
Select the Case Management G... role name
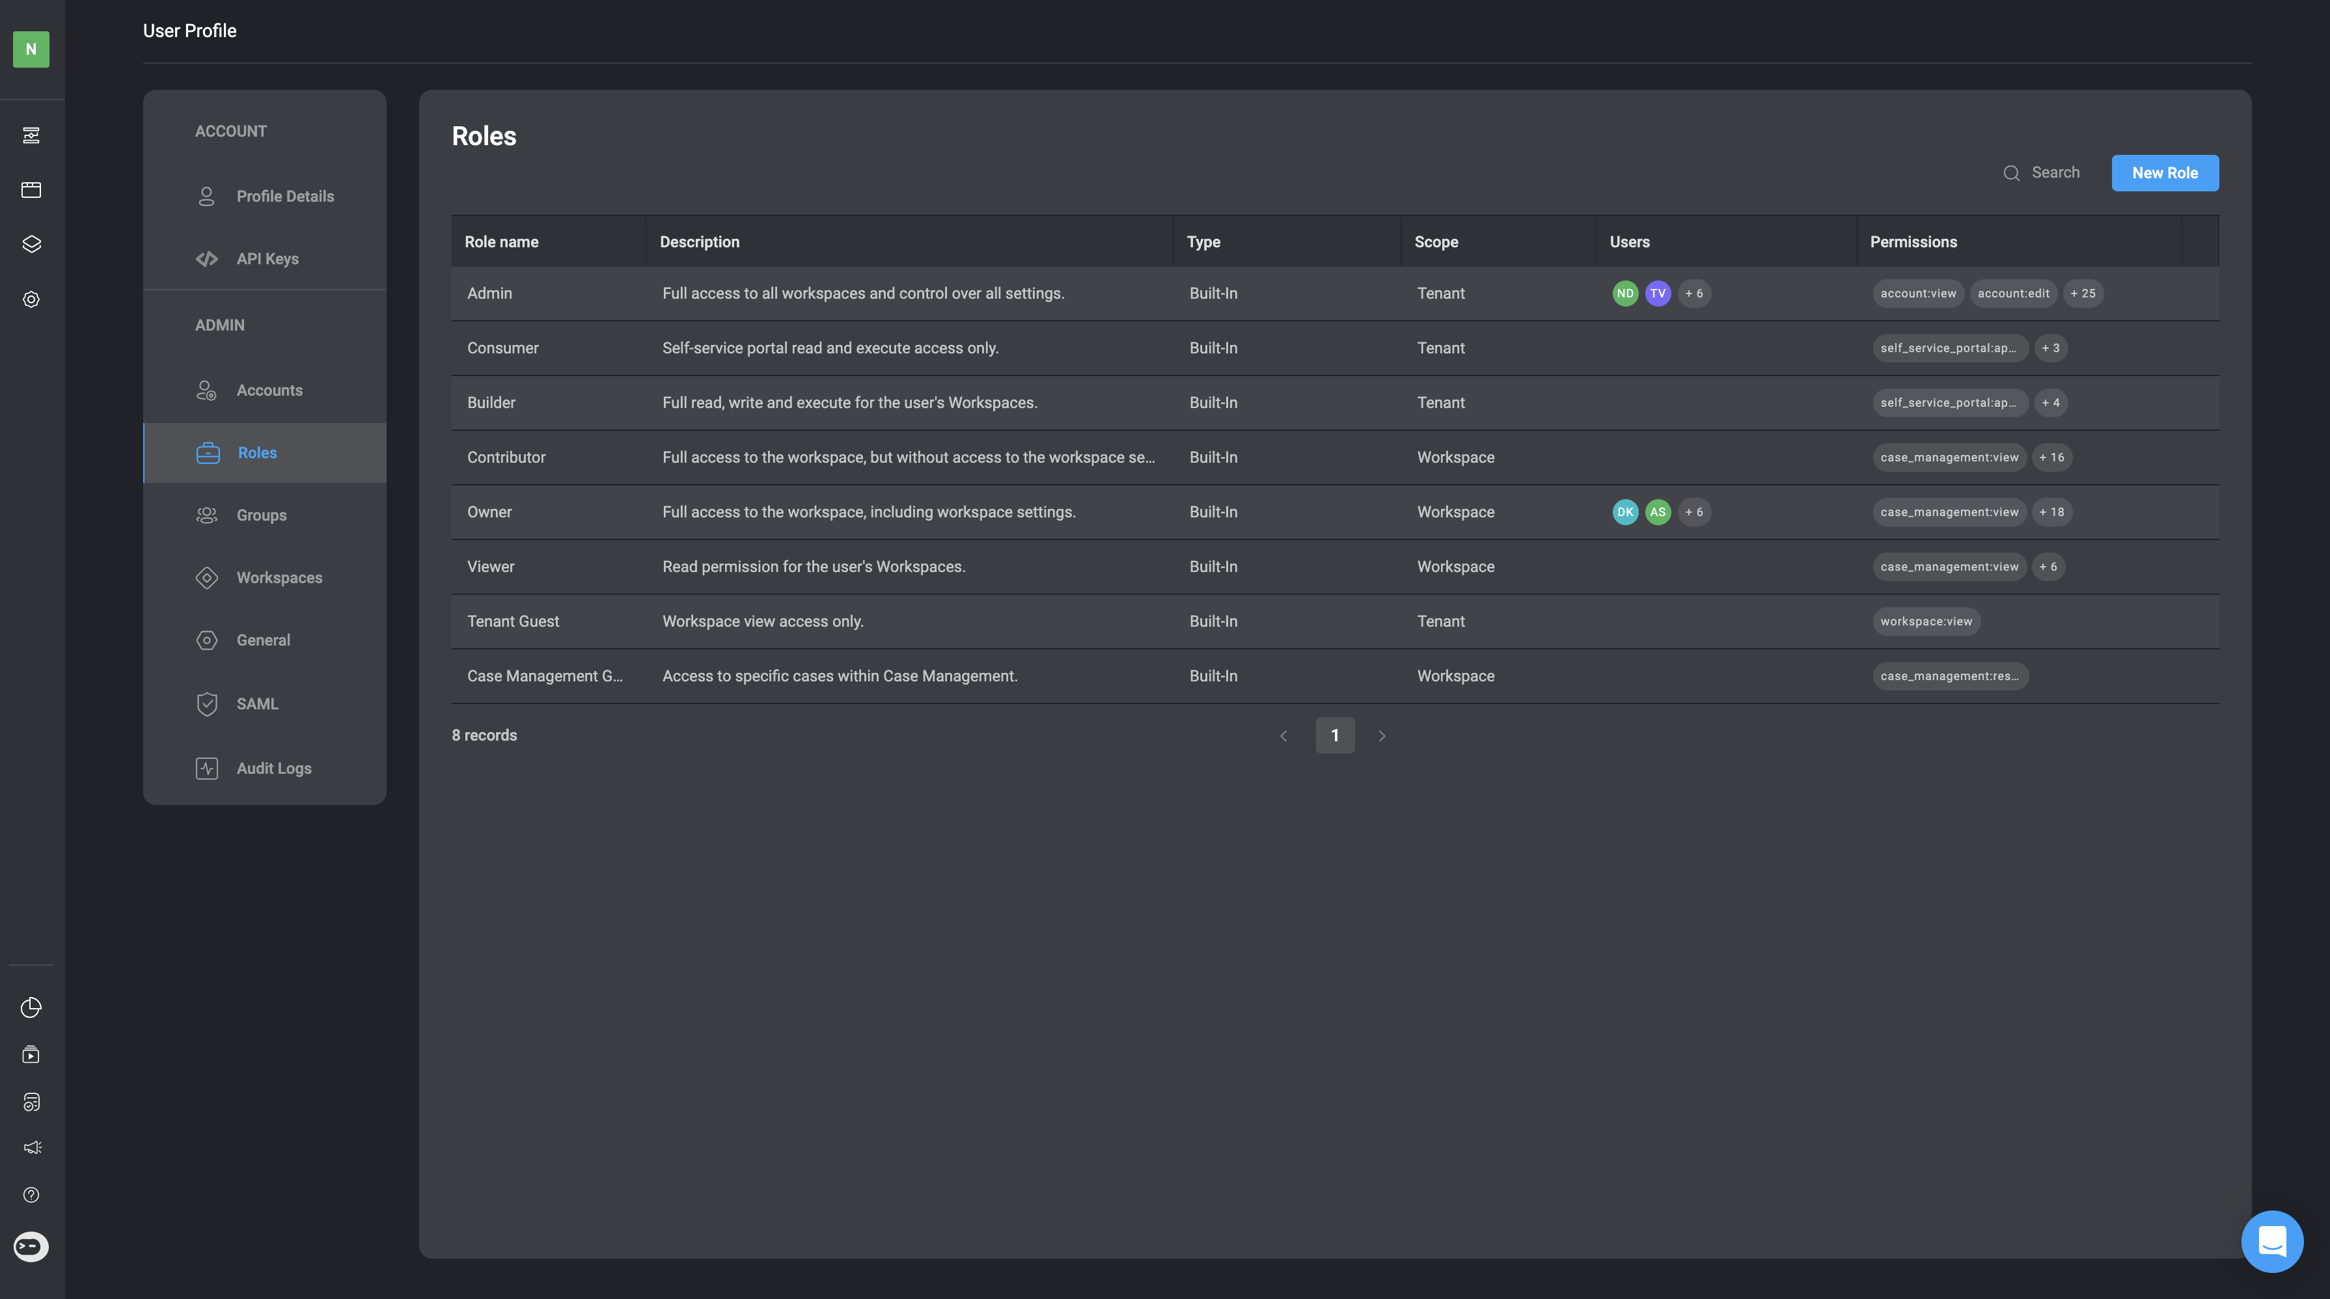pos(545,677)
